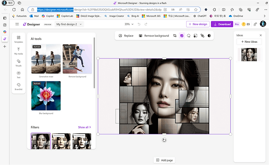The width and height of the screenshot is (269, 165).
Task: Open the Brand kit panel
Action: coord(19,86)
